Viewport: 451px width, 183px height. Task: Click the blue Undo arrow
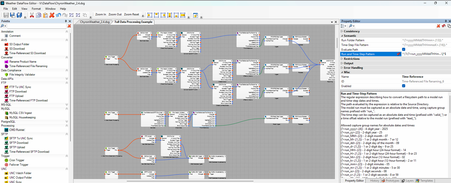[x=59, y=15]
